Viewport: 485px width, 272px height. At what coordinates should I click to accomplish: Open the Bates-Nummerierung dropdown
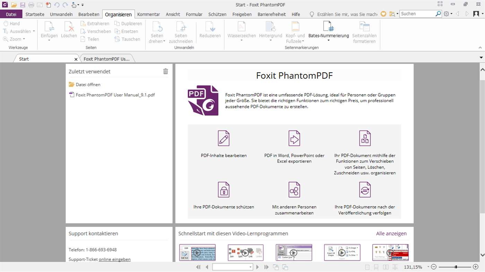[328, 40]
